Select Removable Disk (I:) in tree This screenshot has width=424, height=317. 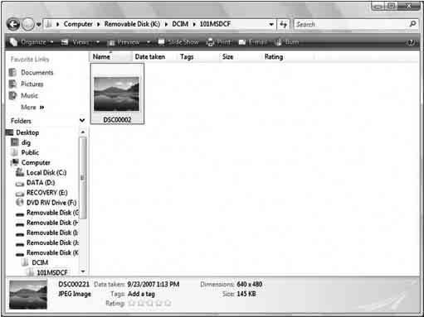52,233
